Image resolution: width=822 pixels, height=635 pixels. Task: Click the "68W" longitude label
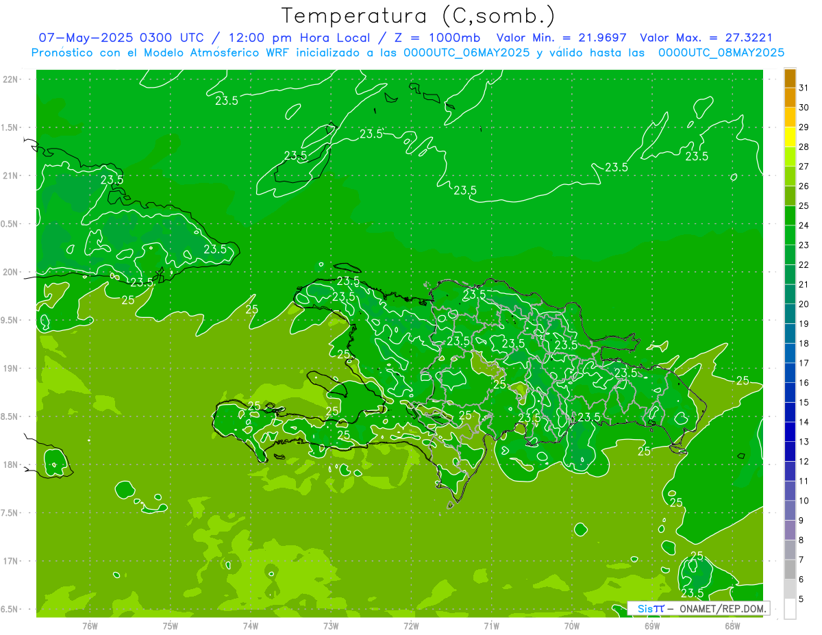click(x=732, y=626)
